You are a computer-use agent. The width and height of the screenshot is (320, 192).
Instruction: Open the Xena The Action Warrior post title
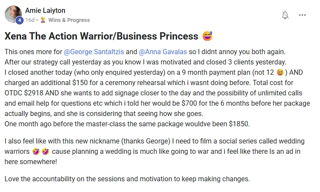point(102,36)
